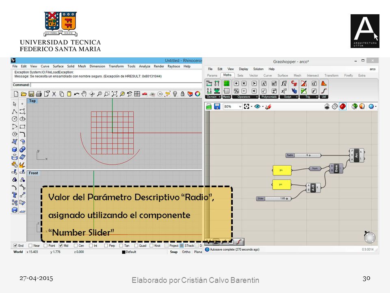
Task: Select the green Matrix component icon
Action: (x=226, y=83)
